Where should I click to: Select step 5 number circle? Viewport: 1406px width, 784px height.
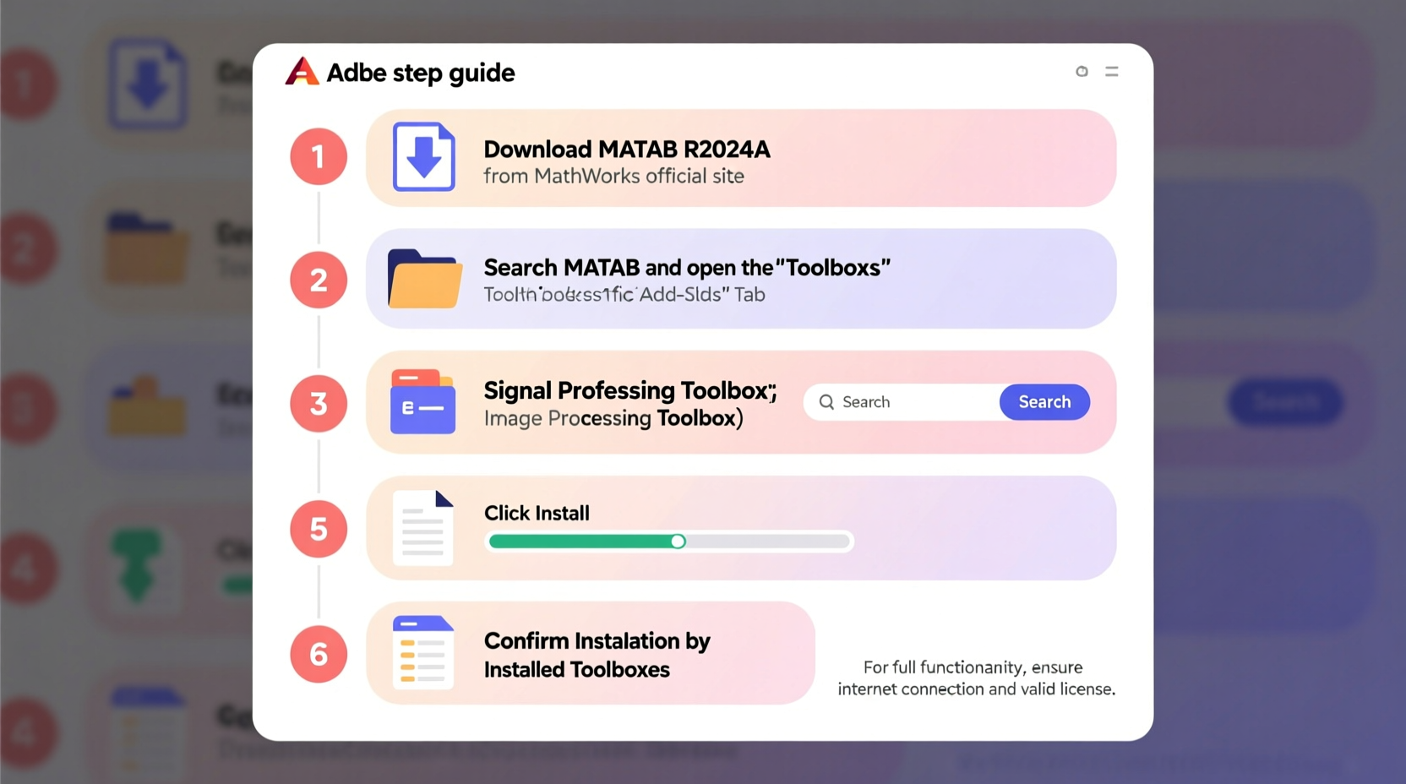tap(319, 529)
